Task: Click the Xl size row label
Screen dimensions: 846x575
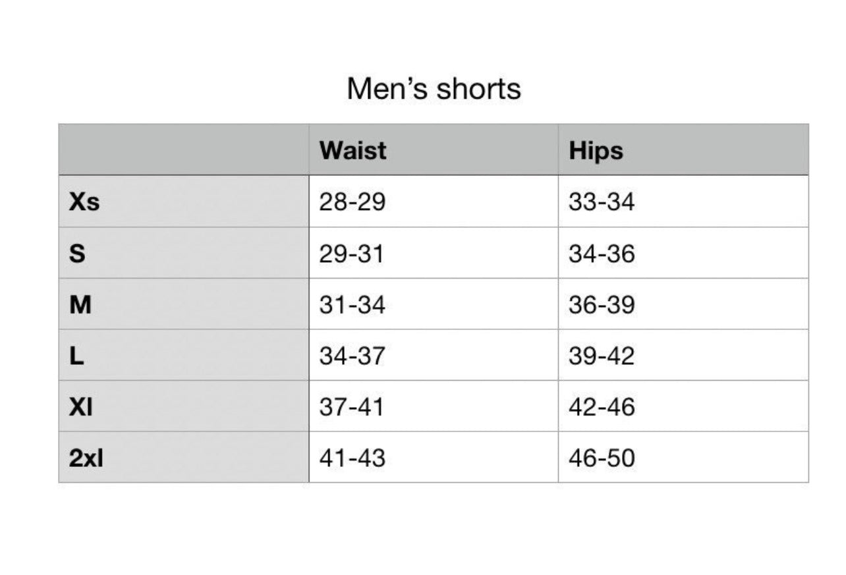Action: pos(80,407)
